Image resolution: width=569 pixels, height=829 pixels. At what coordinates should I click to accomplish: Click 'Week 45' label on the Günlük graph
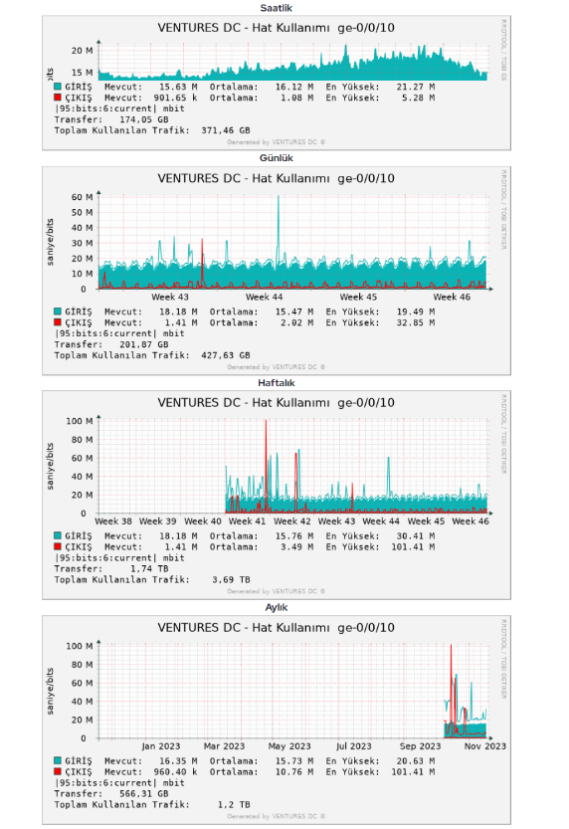(x=358, y=297)
